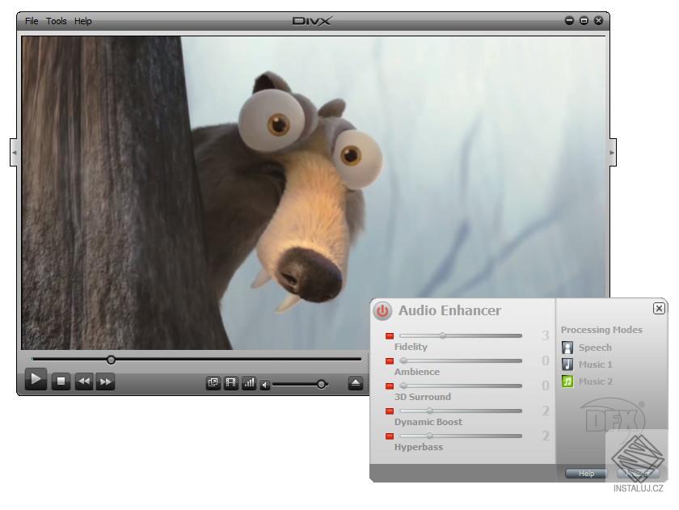Maximize the DivX player window
Image resolution: width=679 pixels, height=510 pixels.
pos(584,20)
